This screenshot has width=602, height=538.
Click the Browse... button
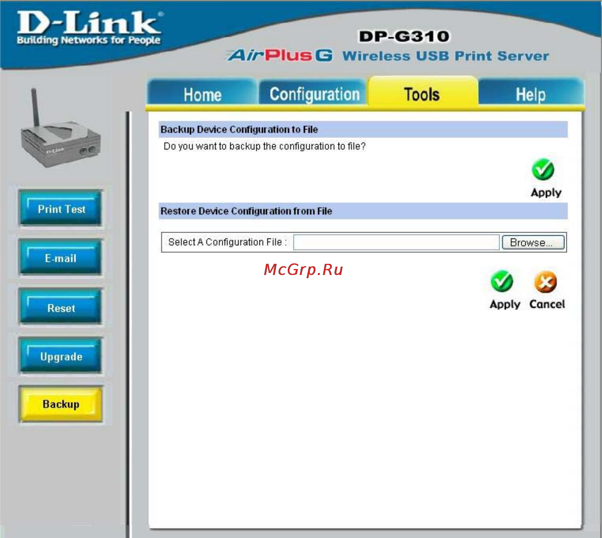[x=533, y=242]
